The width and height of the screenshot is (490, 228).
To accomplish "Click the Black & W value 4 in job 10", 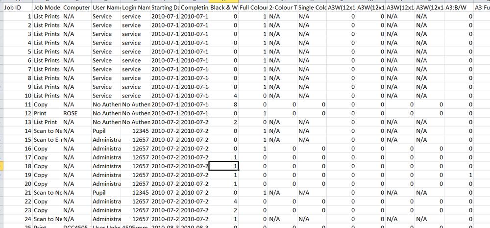I will (223, 96).
